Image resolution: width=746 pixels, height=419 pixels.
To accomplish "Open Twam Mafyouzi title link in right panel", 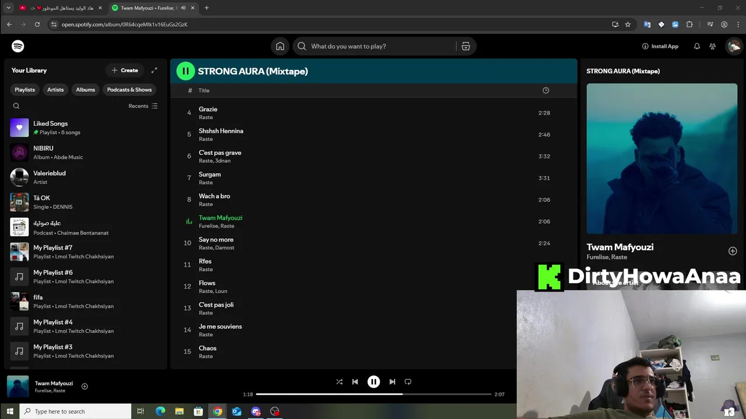I will 620,247.
